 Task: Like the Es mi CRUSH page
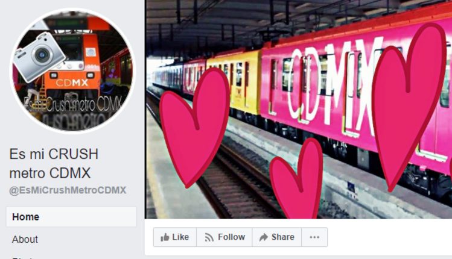[x=174, y=237]
